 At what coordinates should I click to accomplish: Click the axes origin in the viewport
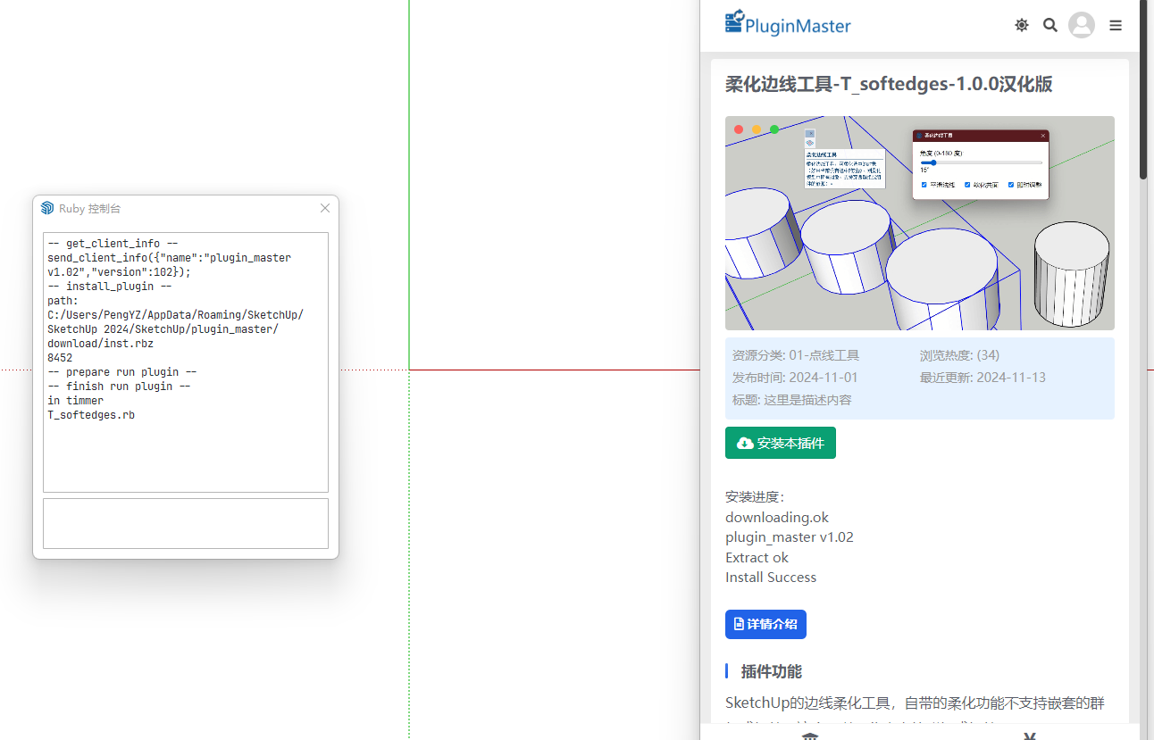[409, 370]
